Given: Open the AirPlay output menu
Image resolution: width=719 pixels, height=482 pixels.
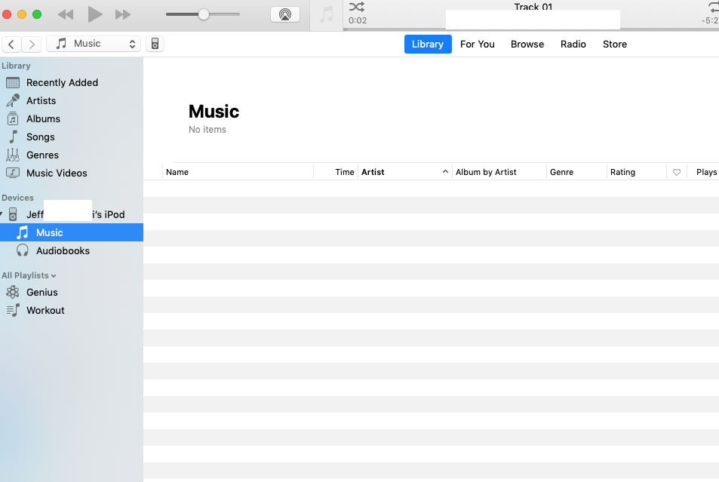Looking at the screenshot, I should (x=285, y=14).
